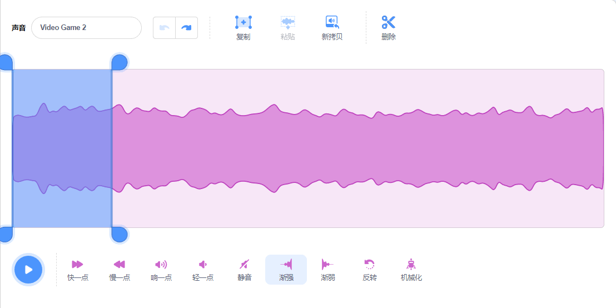The image size is (616, 308).
Task: Click the top right selection handle
Action: tap(120, 62)
